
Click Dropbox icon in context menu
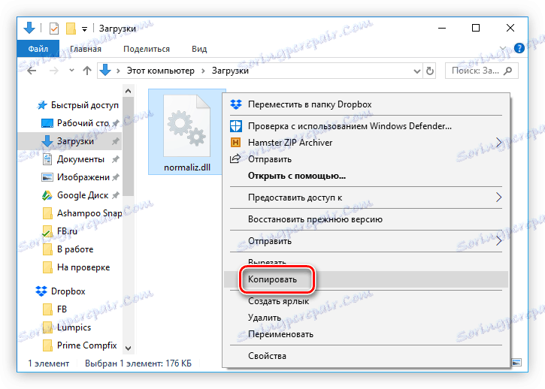point(235,104)
